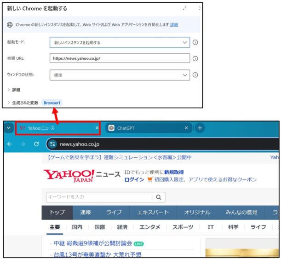Select the 国際 category tab
Viewport: 281px width, 259px height.
[x=100, y=227]
